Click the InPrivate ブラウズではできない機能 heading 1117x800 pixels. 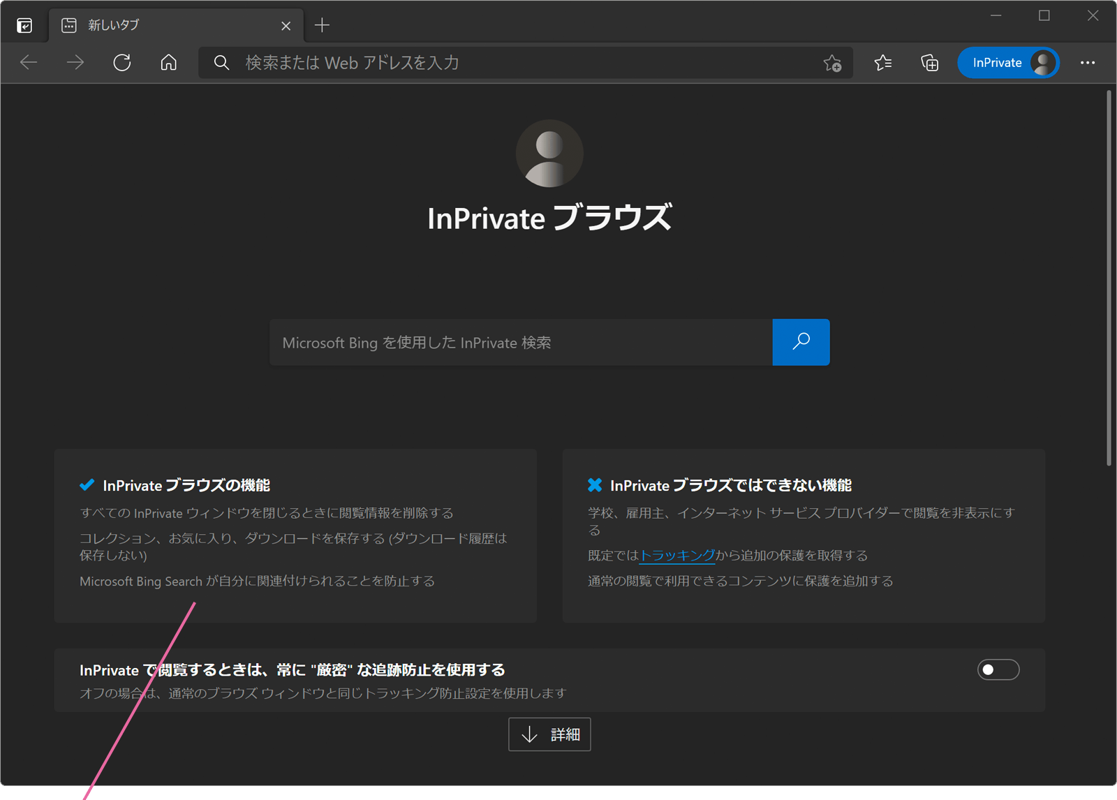tap(731, 485)
